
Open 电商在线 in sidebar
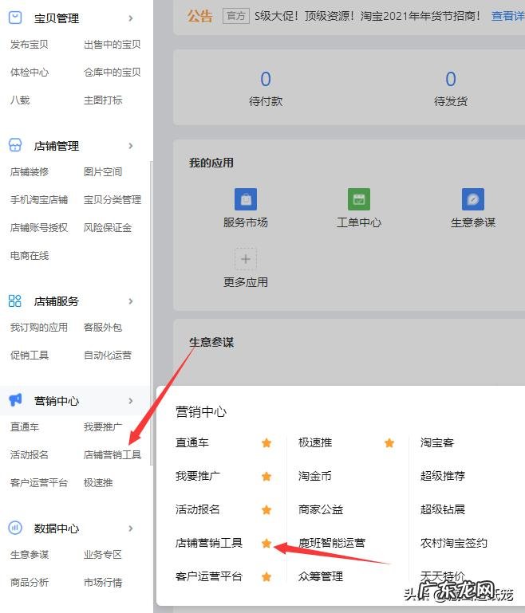30,256
